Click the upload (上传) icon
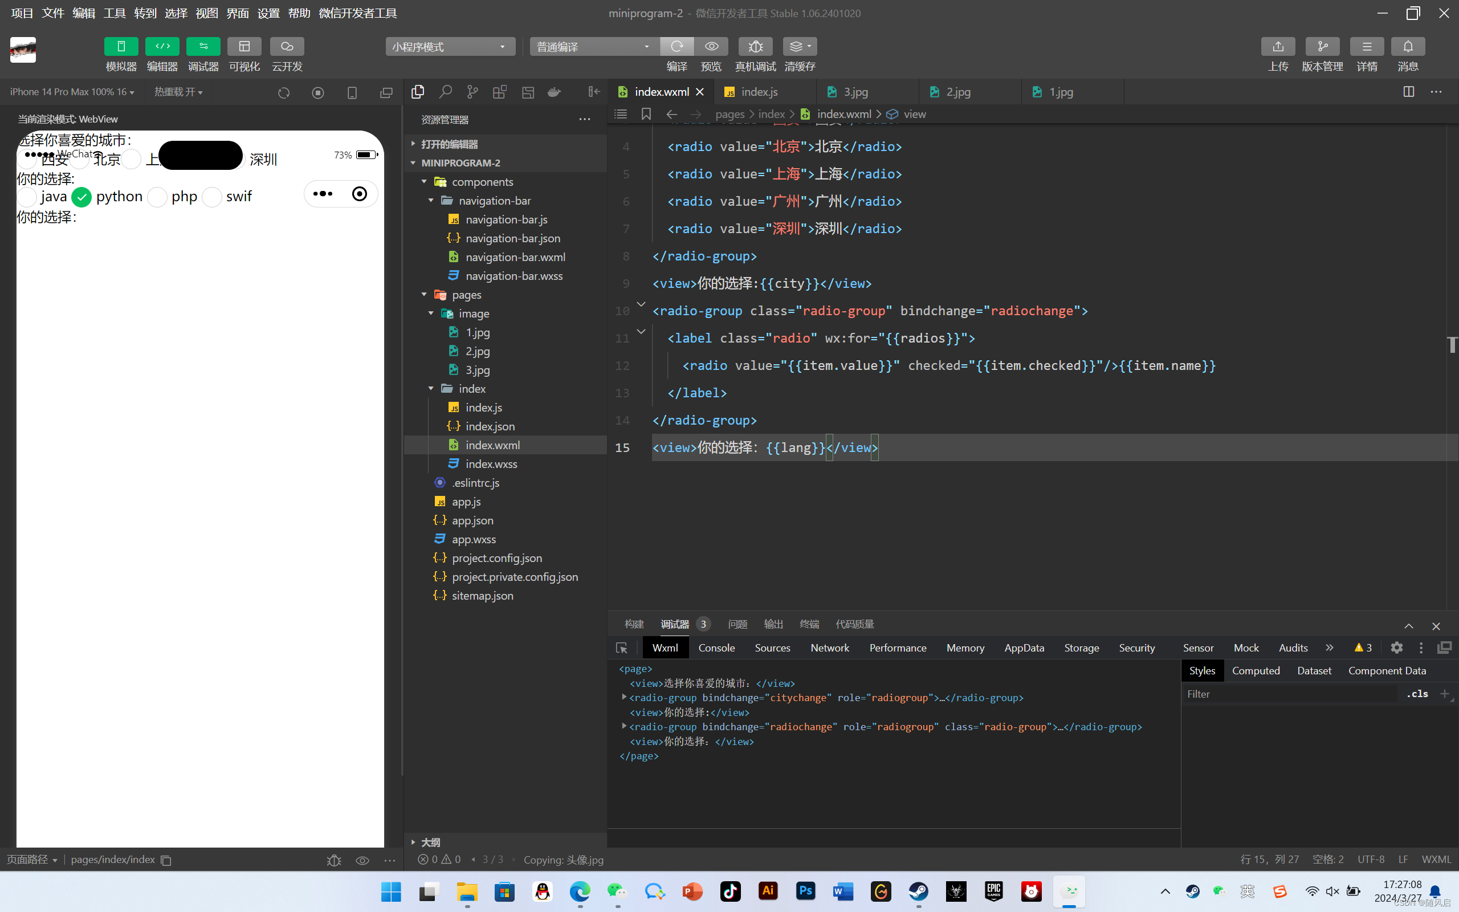 tap(1278, 46)
